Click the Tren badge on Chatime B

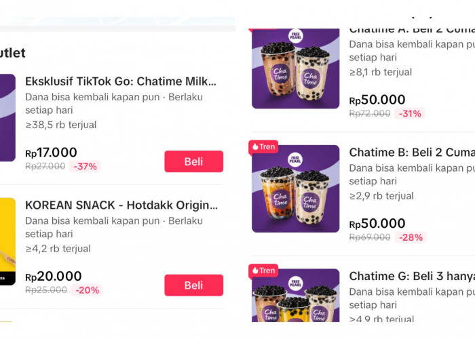click(263, 146)
